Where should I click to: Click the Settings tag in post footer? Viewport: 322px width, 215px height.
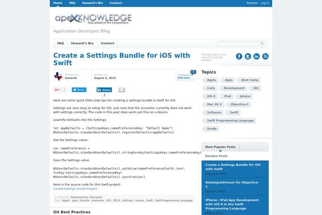point(128,200)
